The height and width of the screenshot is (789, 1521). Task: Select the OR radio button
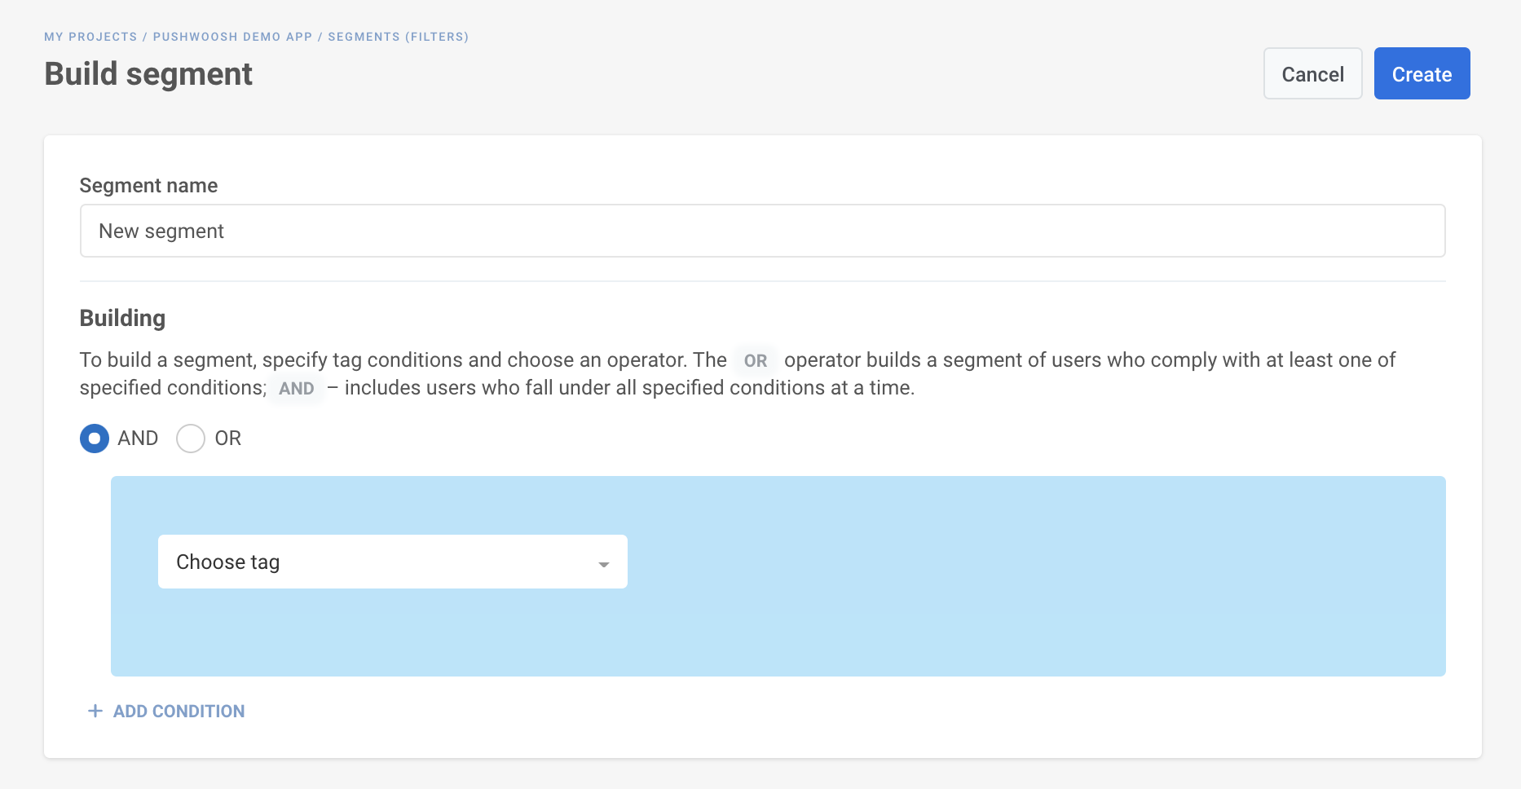pos(191,439)
